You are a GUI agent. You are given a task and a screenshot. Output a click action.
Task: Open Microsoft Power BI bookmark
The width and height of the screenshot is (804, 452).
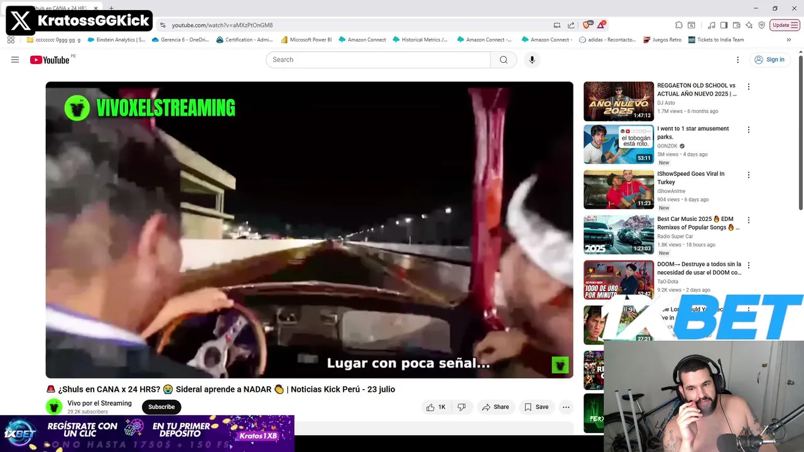(306, 40)
